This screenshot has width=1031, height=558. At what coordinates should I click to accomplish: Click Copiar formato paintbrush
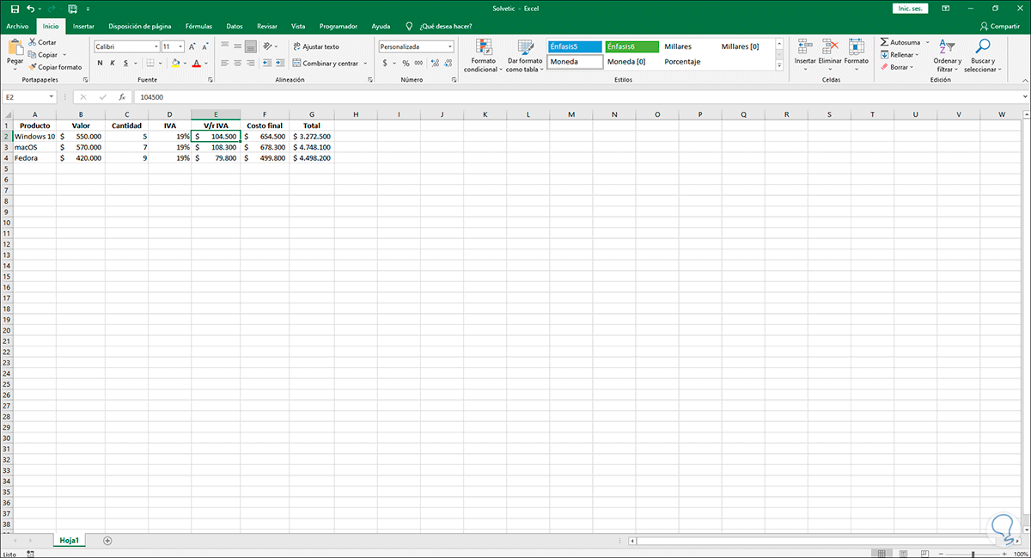(x=55, y=66)
